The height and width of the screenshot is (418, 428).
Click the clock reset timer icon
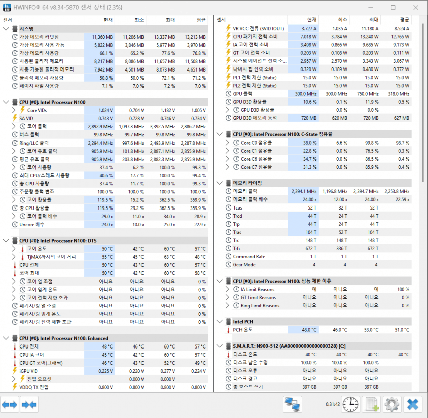click(350, 404)
